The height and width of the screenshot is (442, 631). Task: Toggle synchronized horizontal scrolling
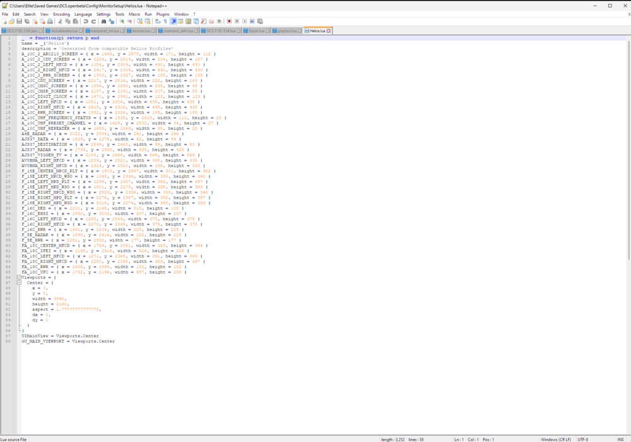click(x=147, y=21)
